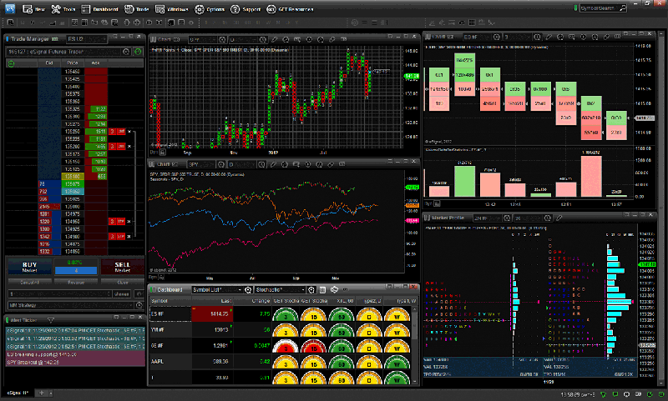Screen dimensions: 668x401
Task: Click the Last column header in Dashboard
Action: click(x=212, y=301)
